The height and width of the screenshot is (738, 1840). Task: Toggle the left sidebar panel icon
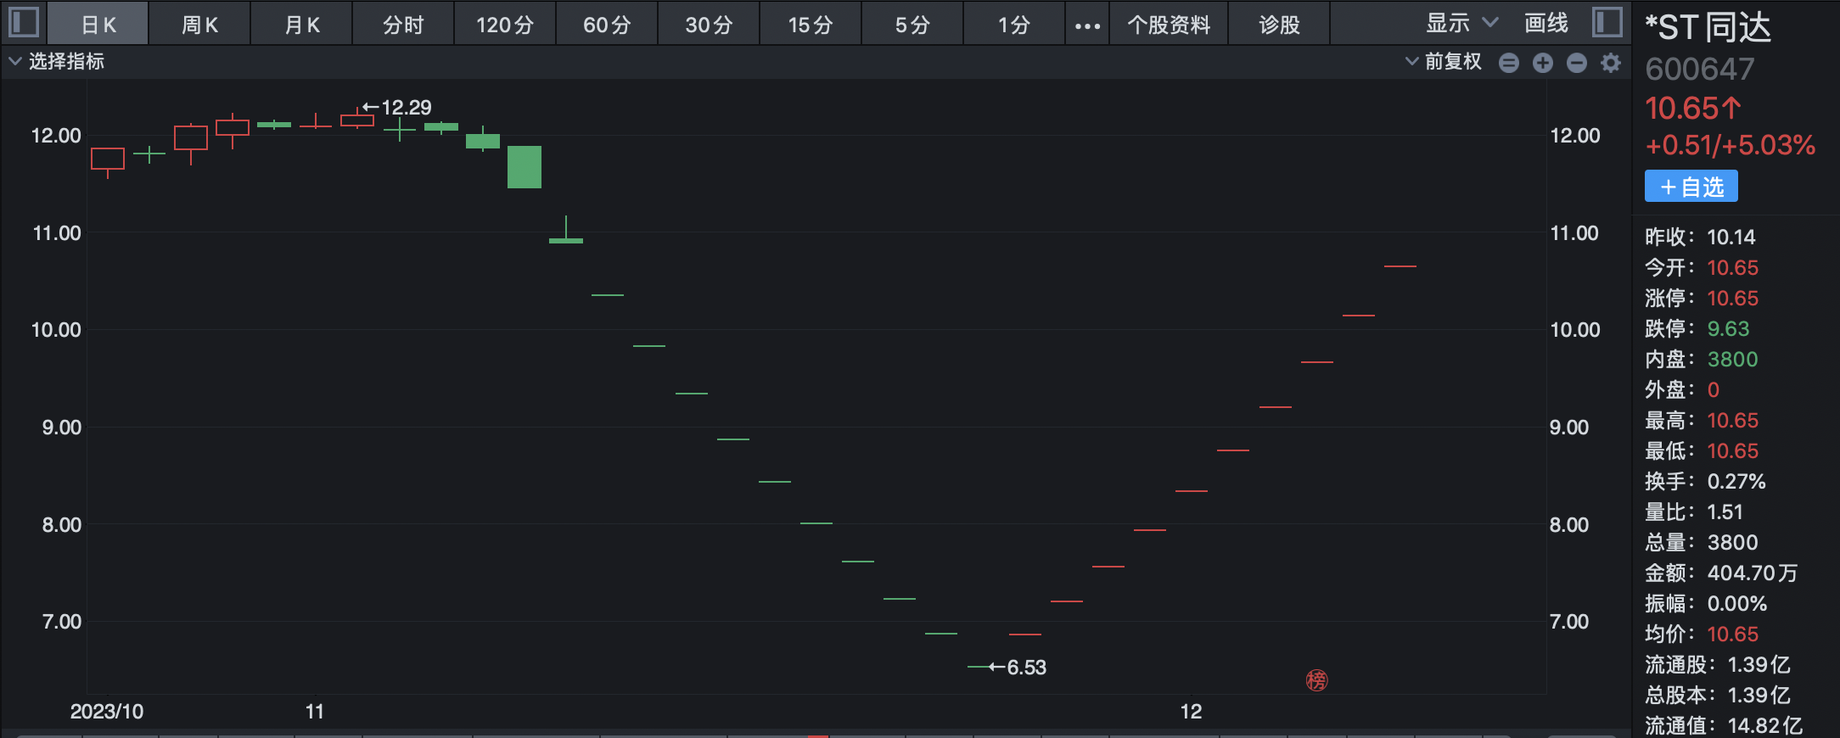pos(24,22)
